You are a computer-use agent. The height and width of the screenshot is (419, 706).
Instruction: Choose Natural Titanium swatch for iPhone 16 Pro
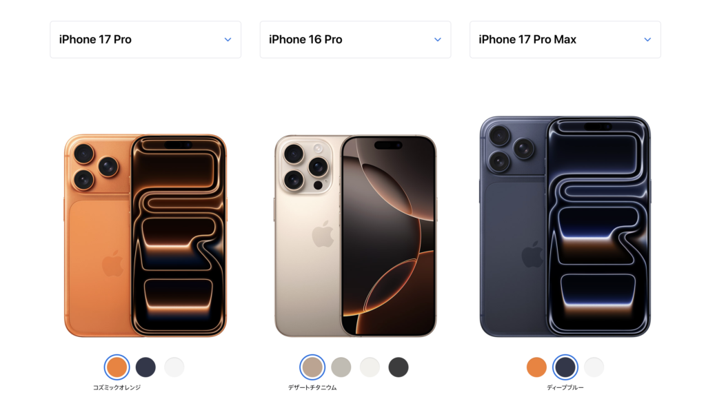coord(341,367)
